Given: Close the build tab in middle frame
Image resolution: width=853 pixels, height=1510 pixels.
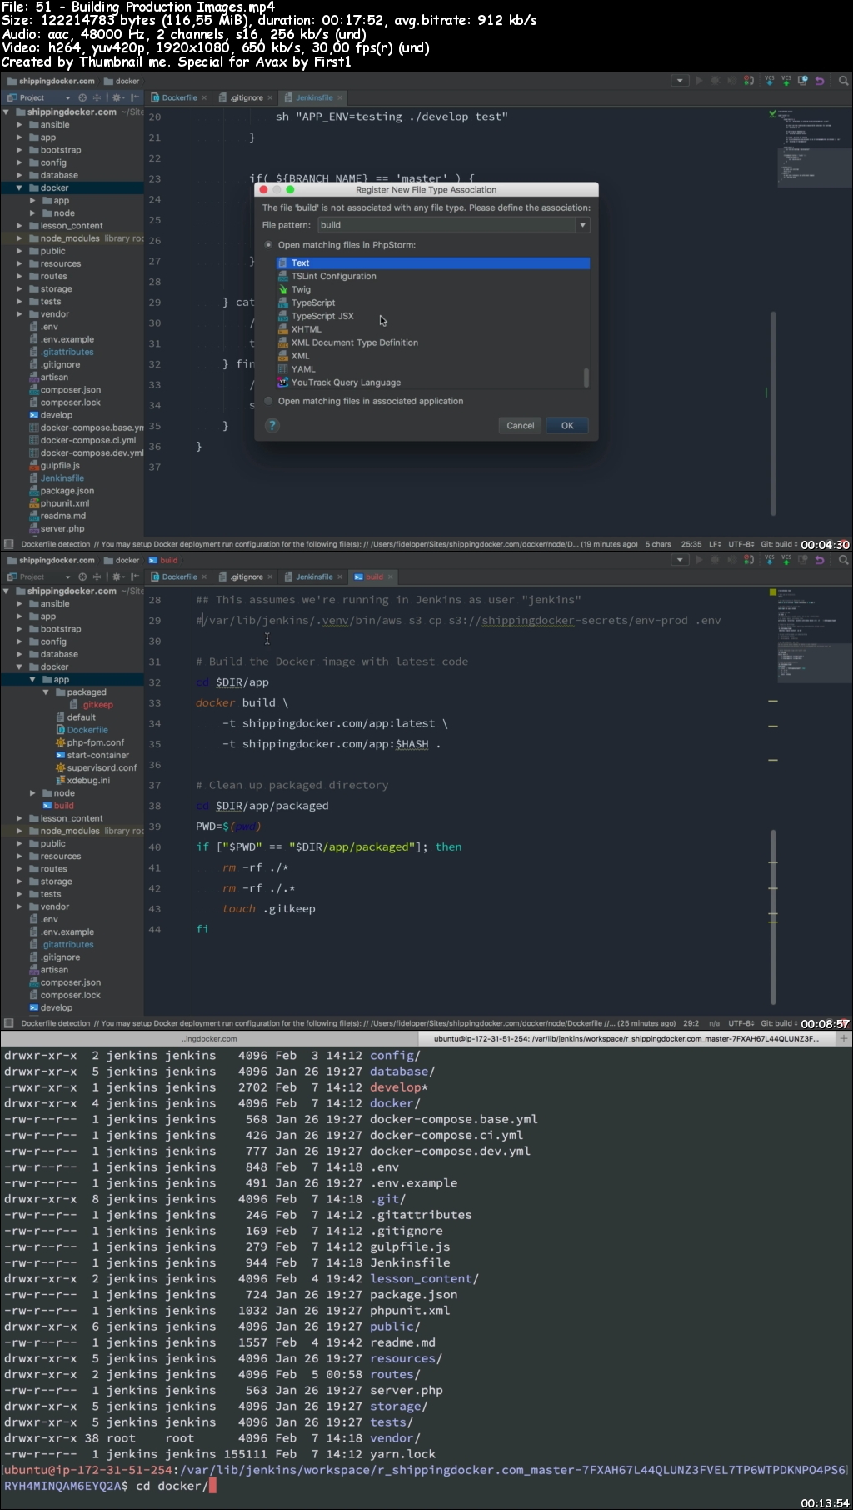Looking at the screenshot, I should pos(391,577).
